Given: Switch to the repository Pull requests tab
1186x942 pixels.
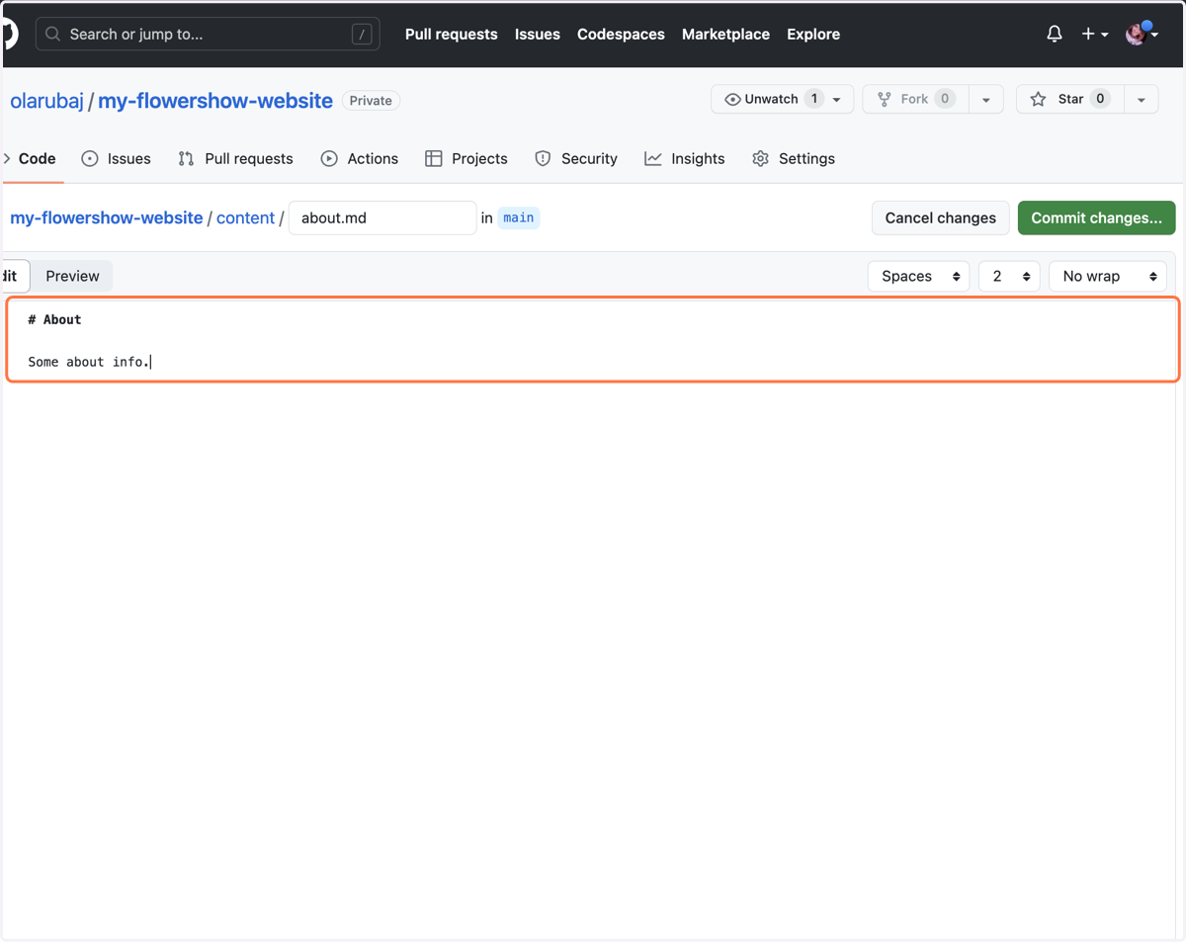Looking at the screenshot, I should 235,158.
